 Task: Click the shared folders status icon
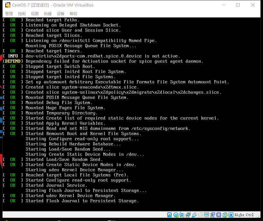click(200, 215)
